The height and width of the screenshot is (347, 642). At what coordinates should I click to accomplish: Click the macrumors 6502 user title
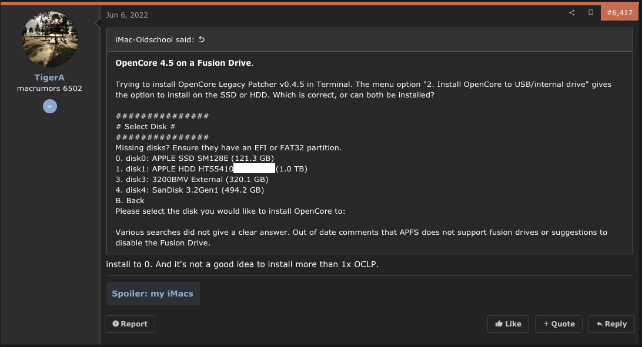coord(50,89)
